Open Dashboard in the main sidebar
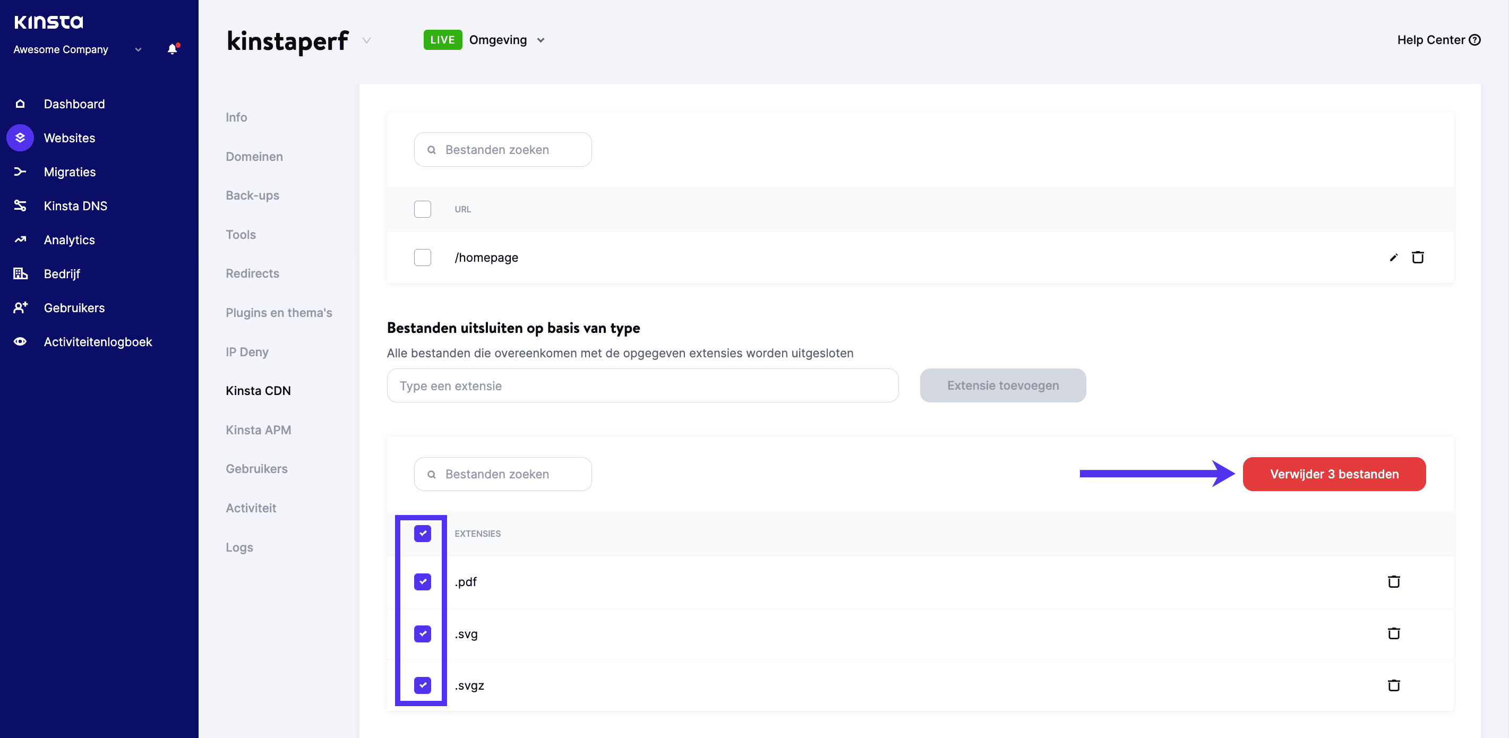The height and width of the screenshot is (738, 1509). coord(74,104)
